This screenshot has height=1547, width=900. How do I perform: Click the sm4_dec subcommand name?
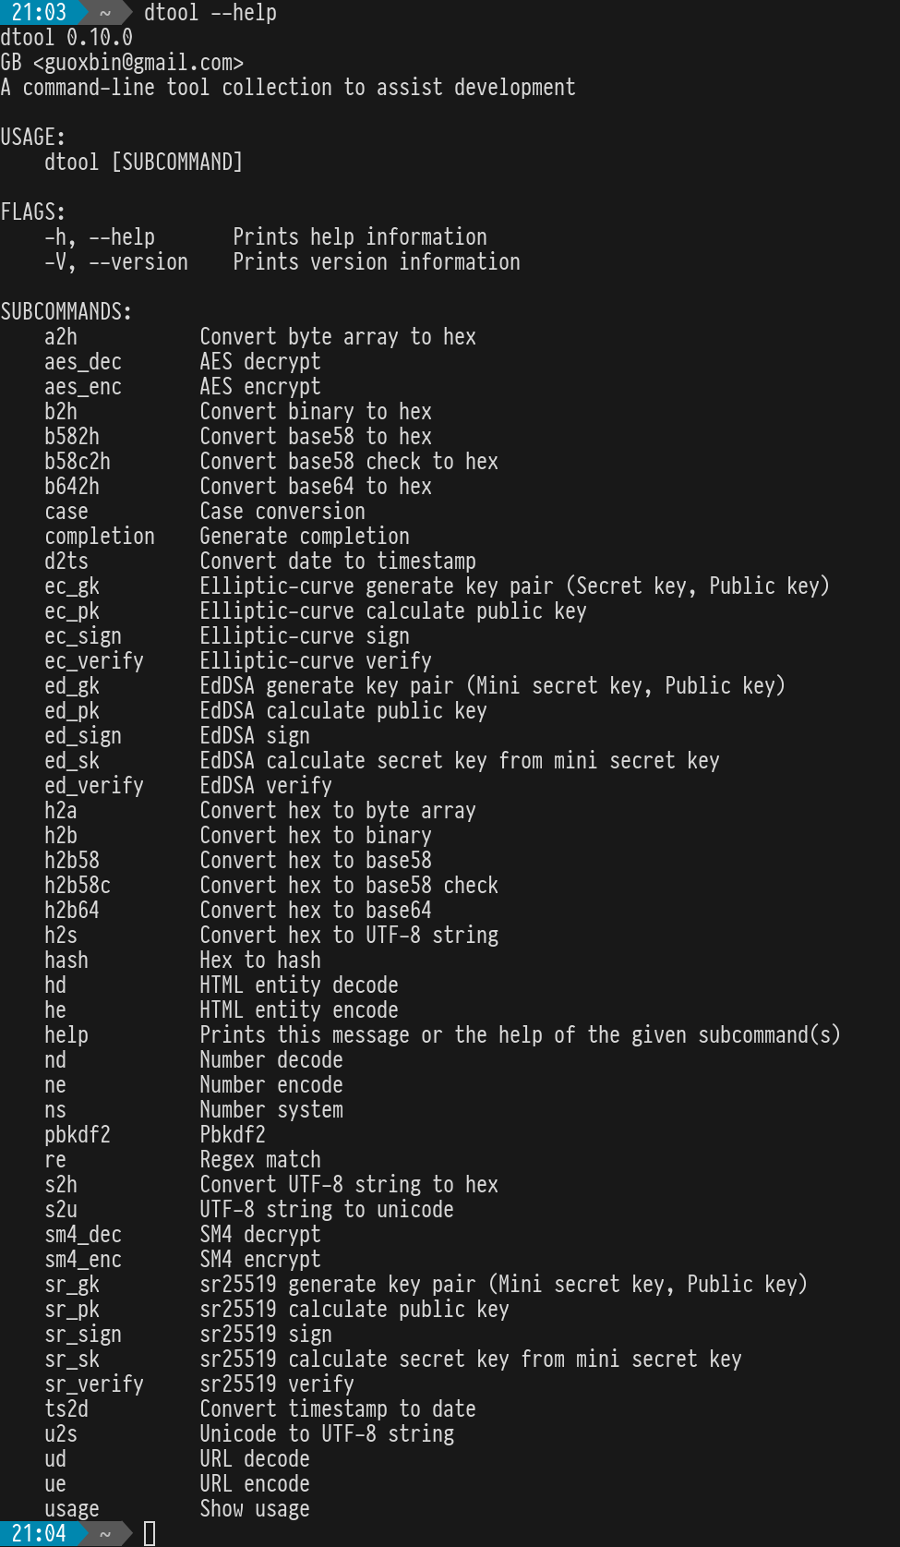(83, 1235)
